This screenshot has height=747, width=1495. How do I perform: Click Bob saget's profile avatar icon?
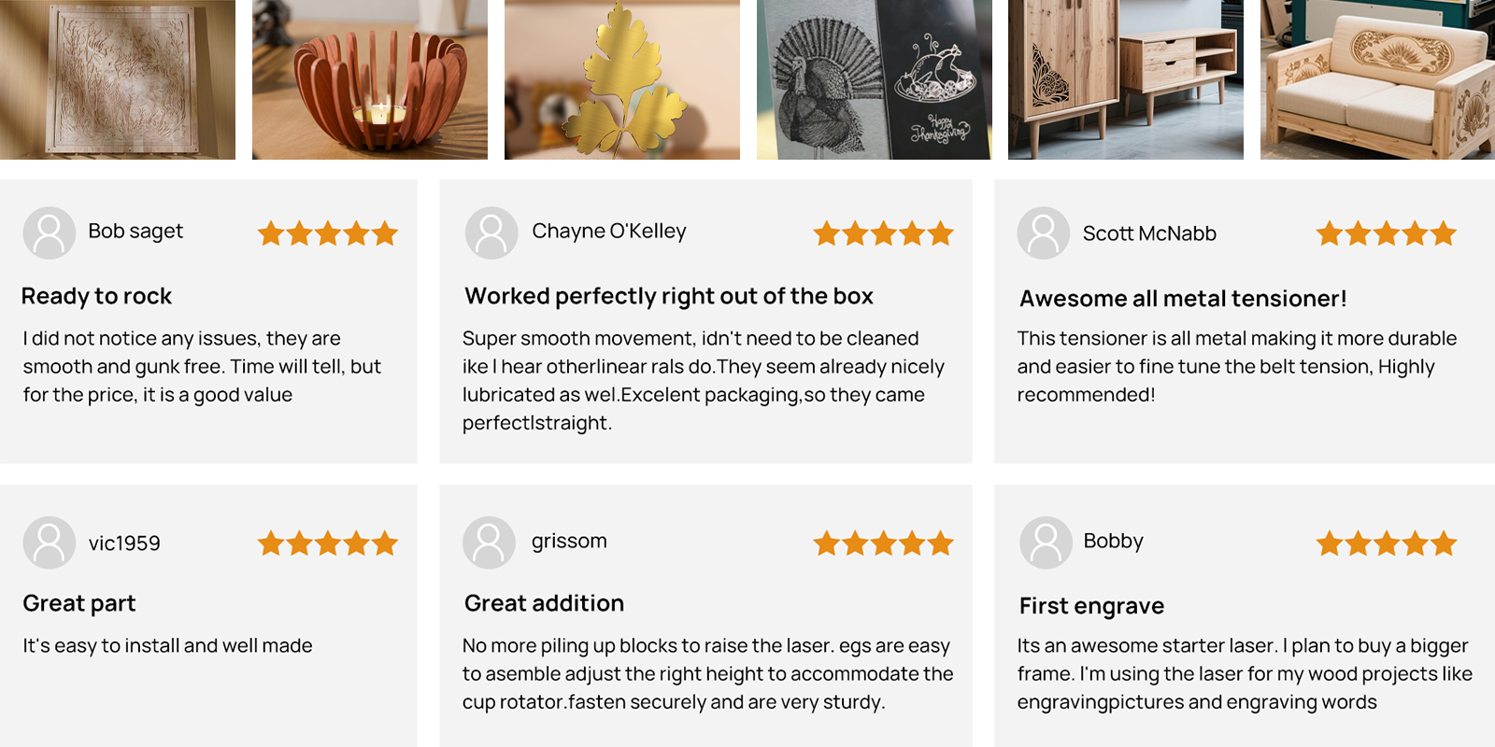[x=50, y=233]
